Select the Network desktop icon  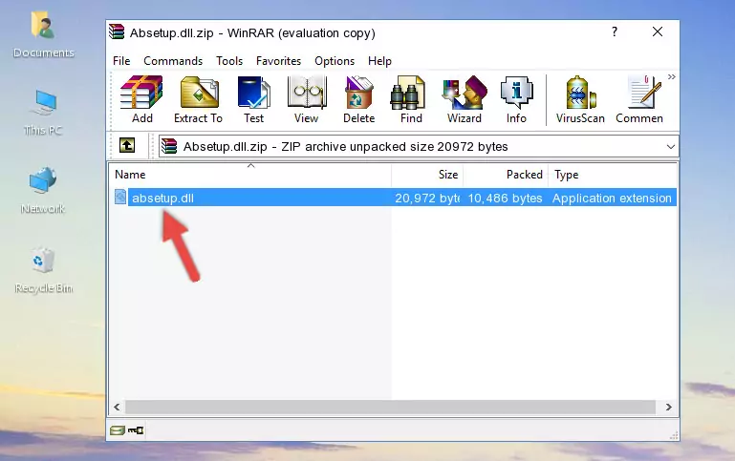point(43,191)
